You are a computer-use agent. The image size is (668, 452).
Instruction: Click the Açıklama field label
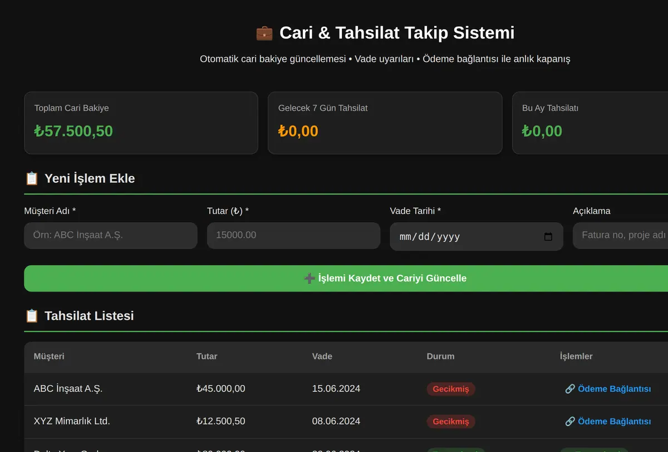(592, 211)
